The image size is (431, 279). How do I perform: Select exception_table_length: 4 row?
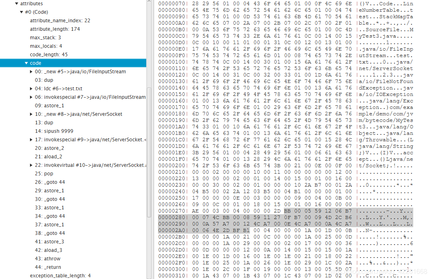coord(60,276)
